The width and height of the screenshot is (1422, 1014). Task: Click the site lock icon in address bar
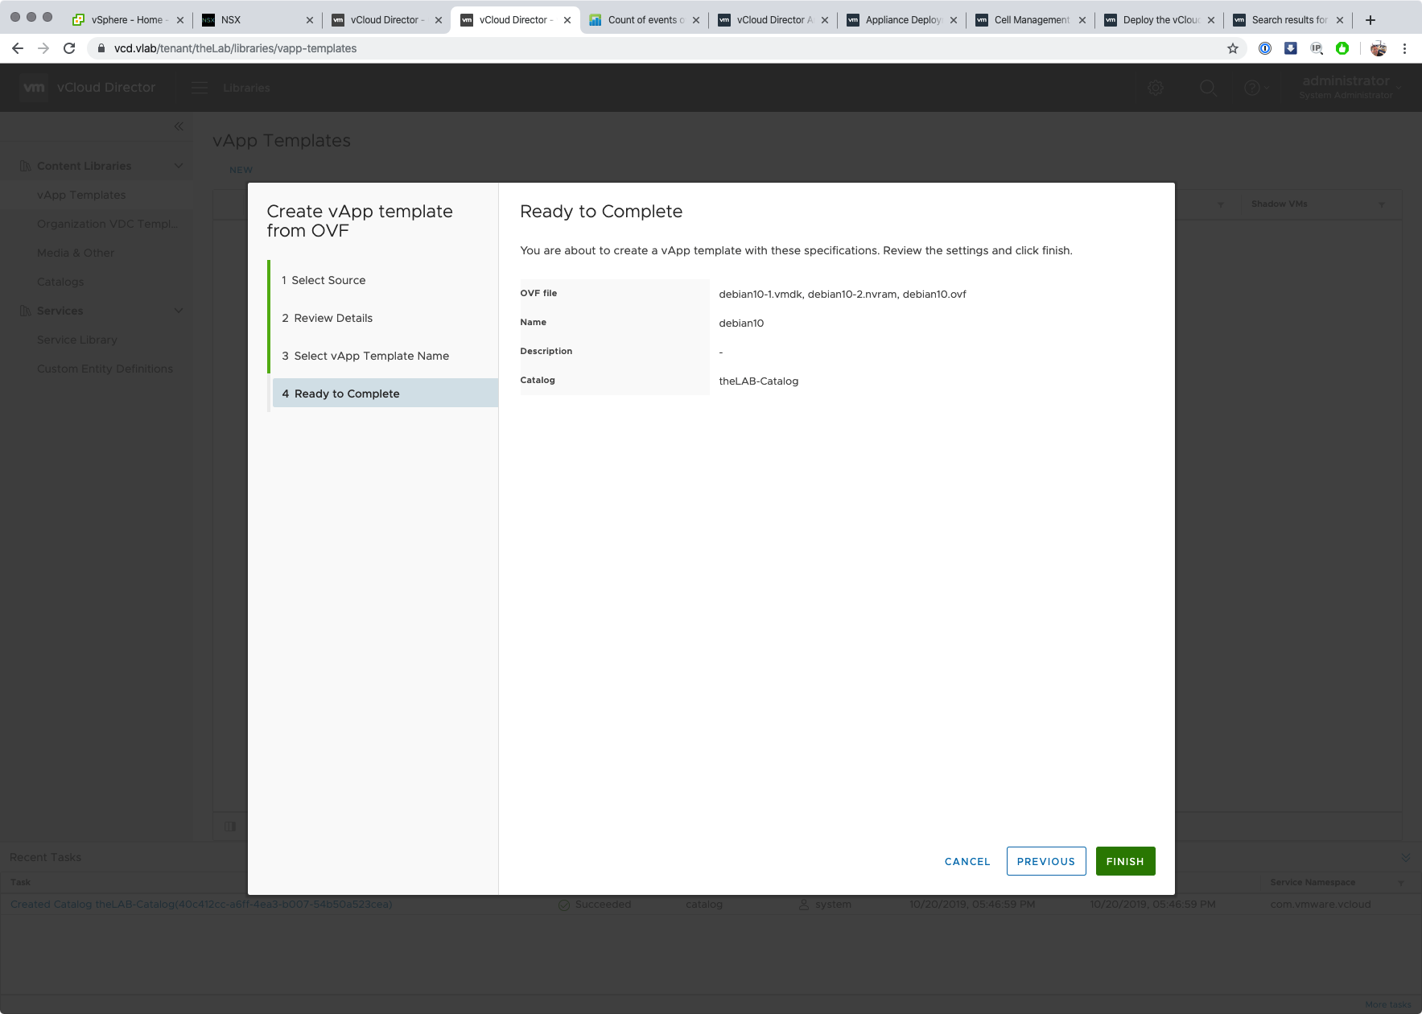101,48
